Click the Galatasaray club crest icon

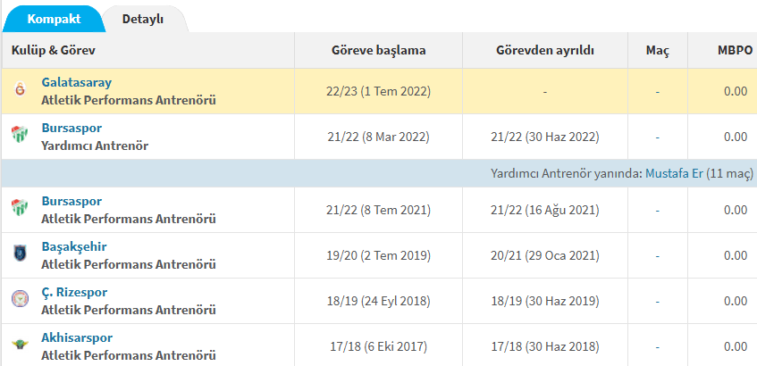(20, 91)
